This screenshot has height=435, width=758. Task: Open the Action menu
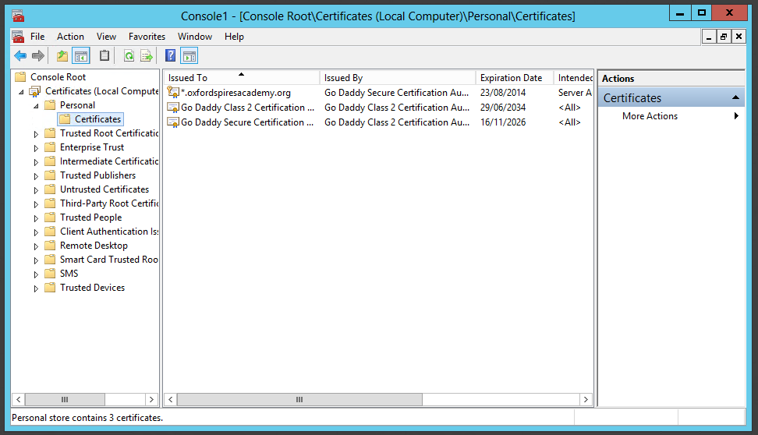pyautogui.click(x=70, y=37)
